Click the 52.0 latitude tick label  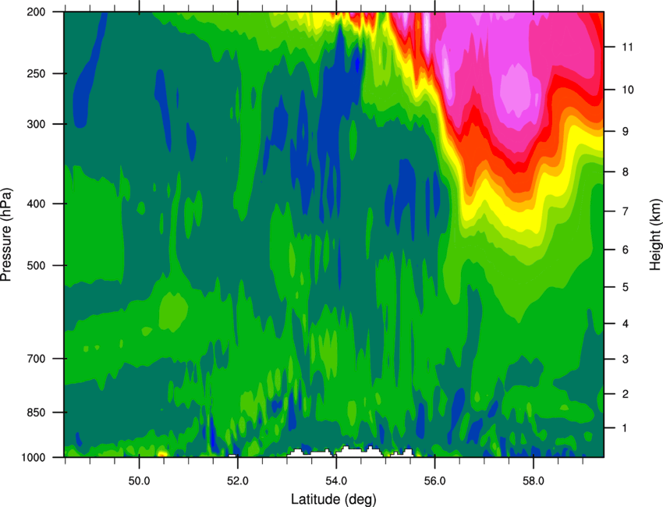[x=238, y=481]
